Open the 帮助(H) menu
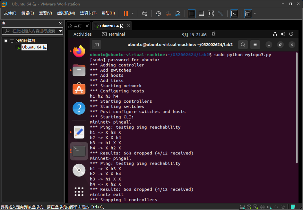This screenshot has width=303, height=210. coord(108,13)
